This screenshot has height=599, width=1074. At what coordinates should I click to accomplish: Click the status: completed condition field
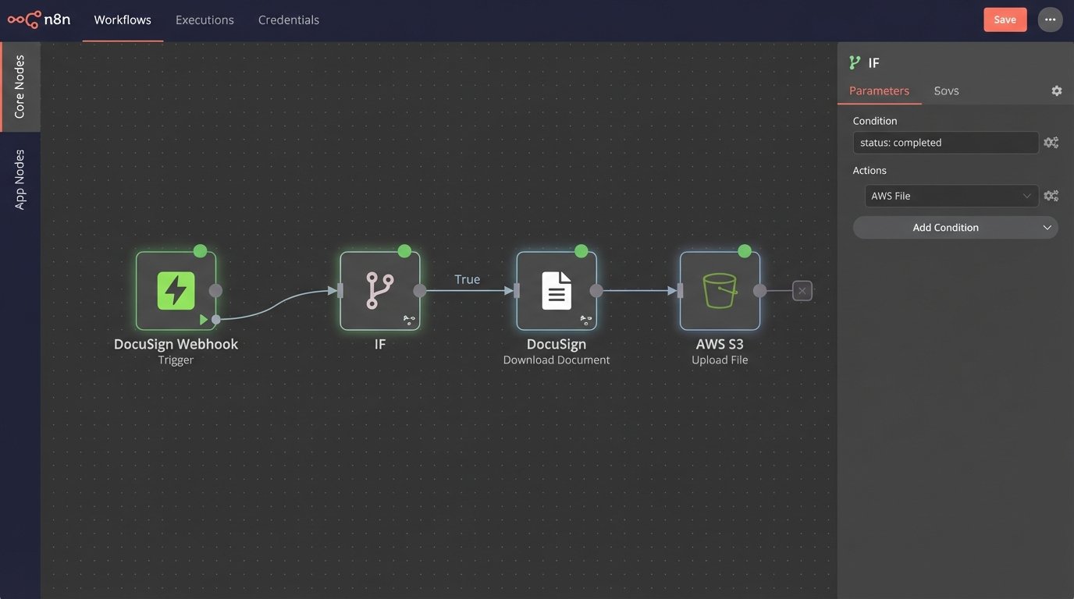tap(945, 142)
